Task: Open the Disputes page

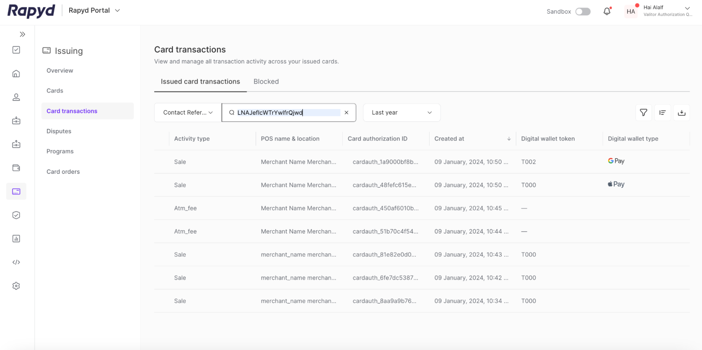Action: pos(59,131)
